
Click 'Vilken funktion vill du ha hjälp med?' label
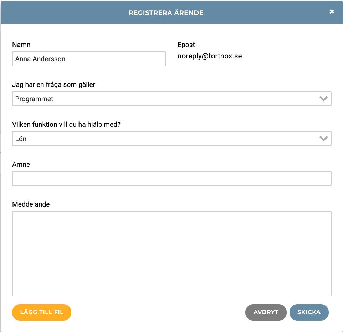tap(66, 125)
